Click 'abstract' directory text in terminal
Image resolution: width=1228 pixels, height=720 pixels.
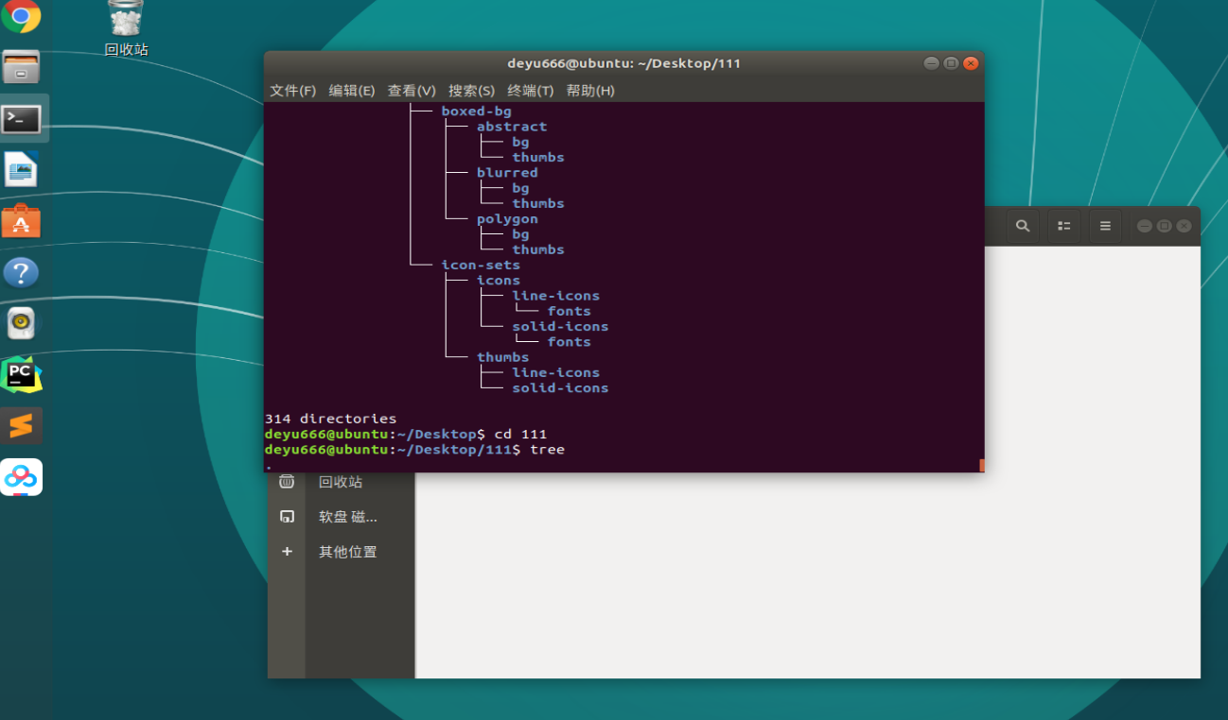tap(512, 127)
